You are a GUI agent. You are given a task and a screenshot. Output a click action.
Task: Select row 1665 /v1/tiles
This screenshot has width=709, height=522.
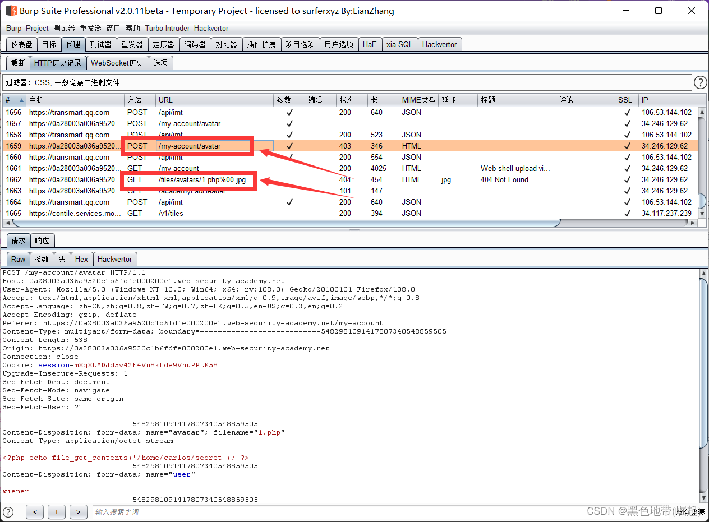coord(350,213)
